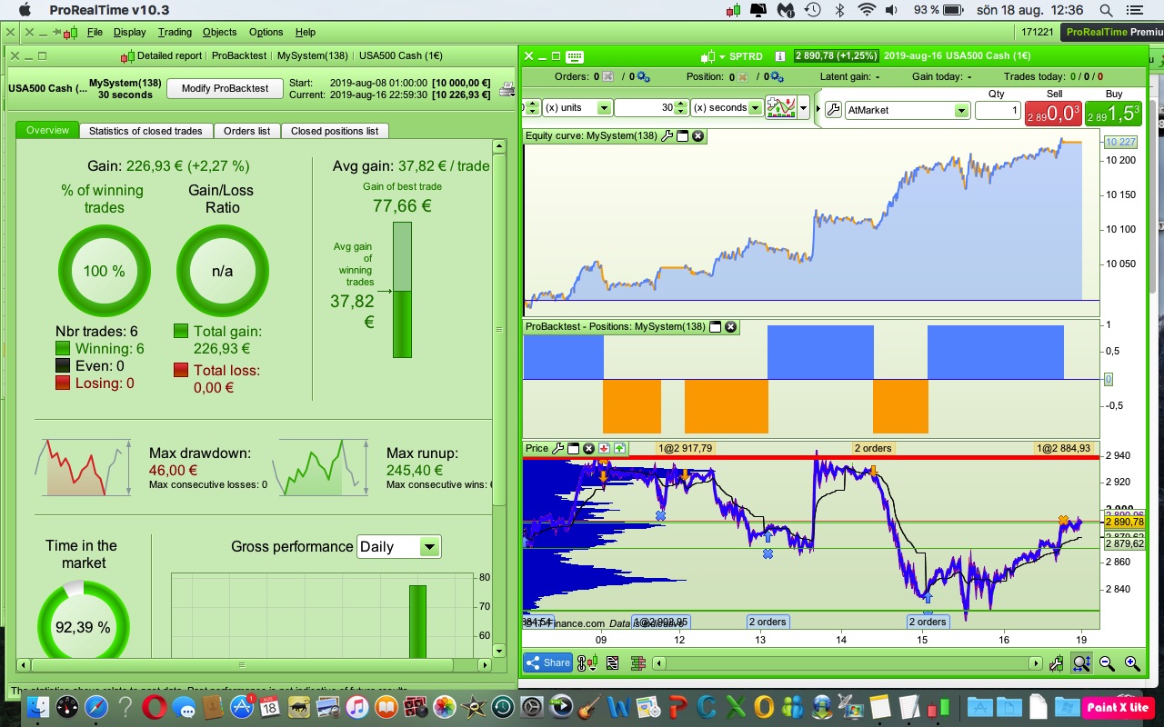1164x727 pixels.
Task: Open Price panel settings wrench
Action: tap(557, 448)
